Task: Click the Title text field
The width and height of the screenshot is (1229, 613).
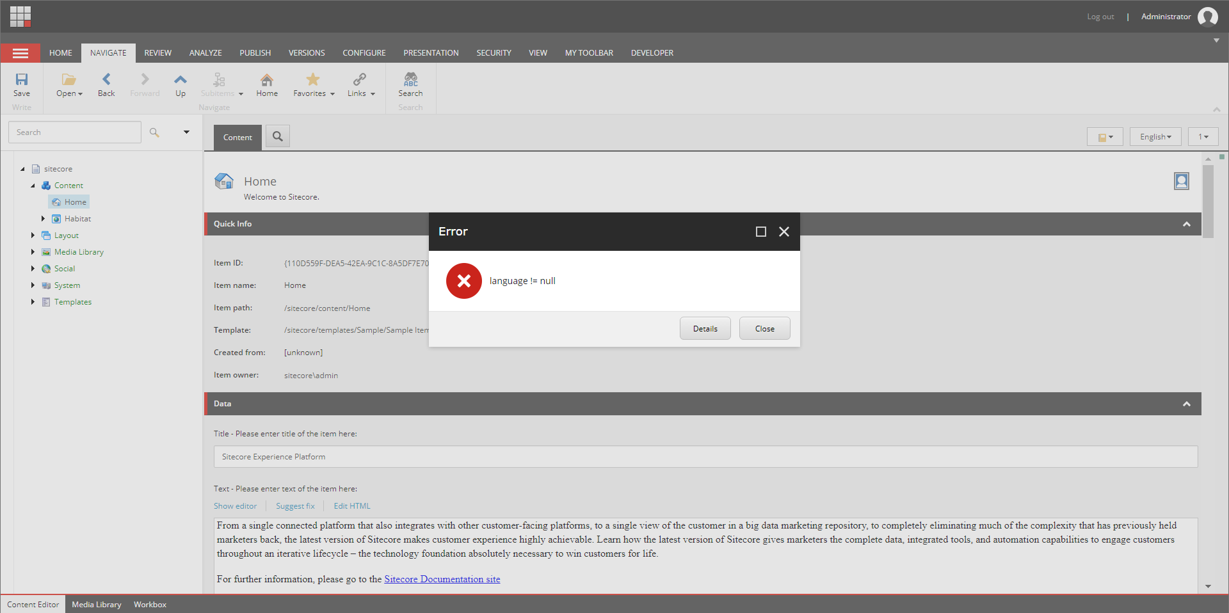Action: 705,457
